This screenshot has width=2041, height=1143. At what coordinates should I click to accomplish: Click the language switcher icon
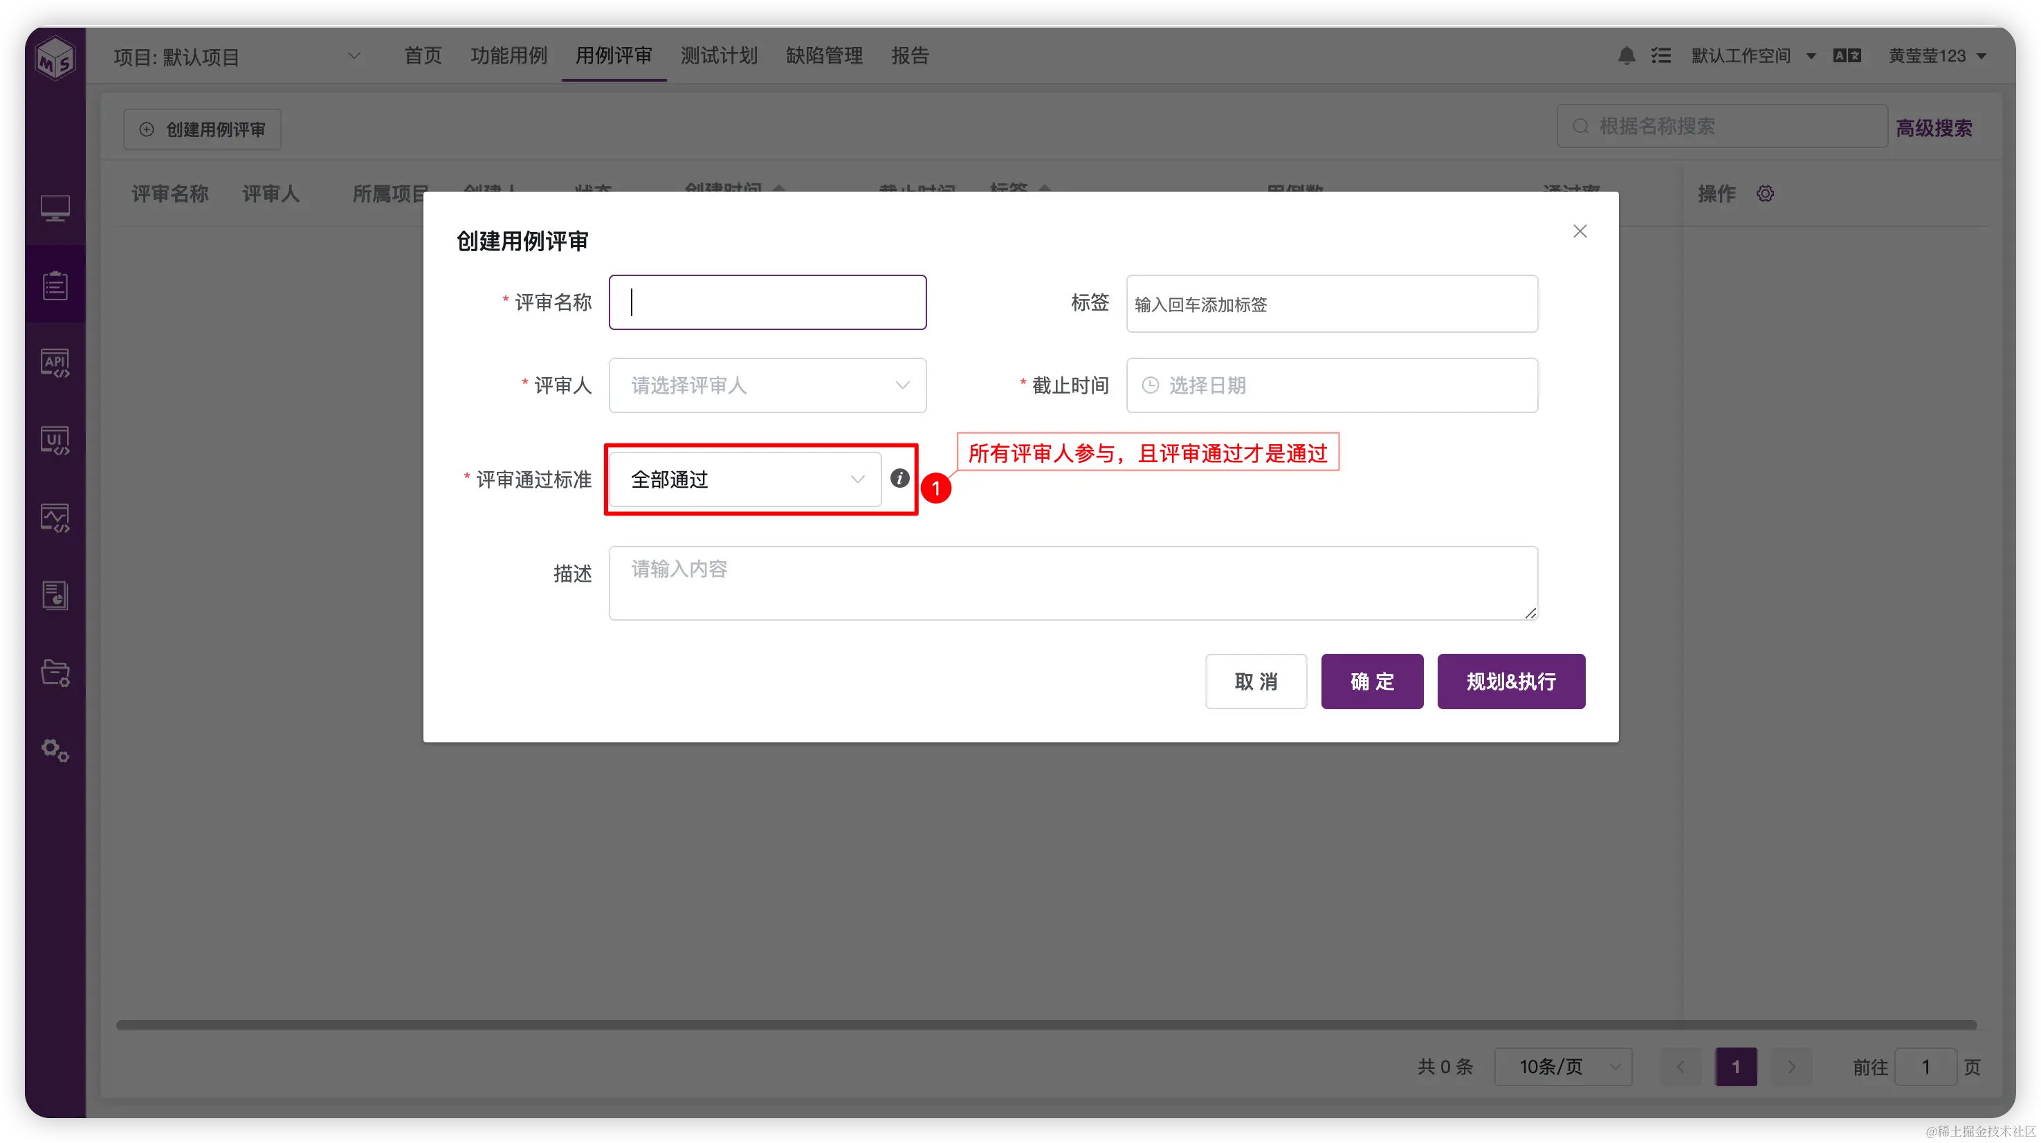(1847, 55)
